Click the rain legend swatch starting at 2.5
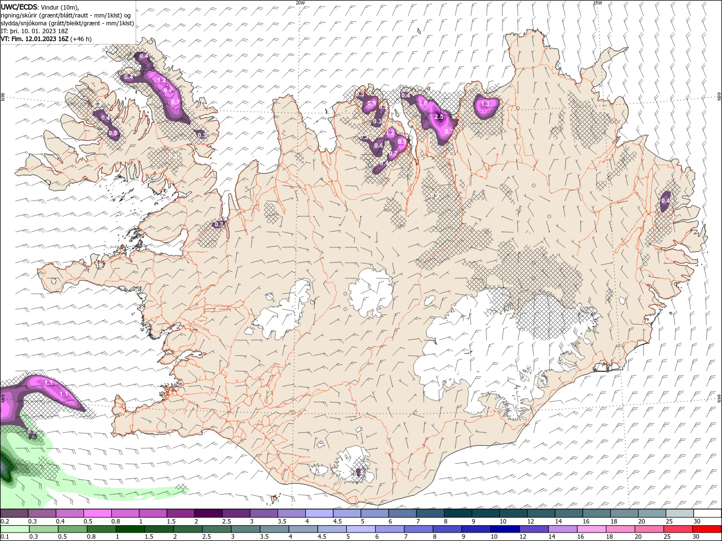722x541 pixels. [216, 529]
